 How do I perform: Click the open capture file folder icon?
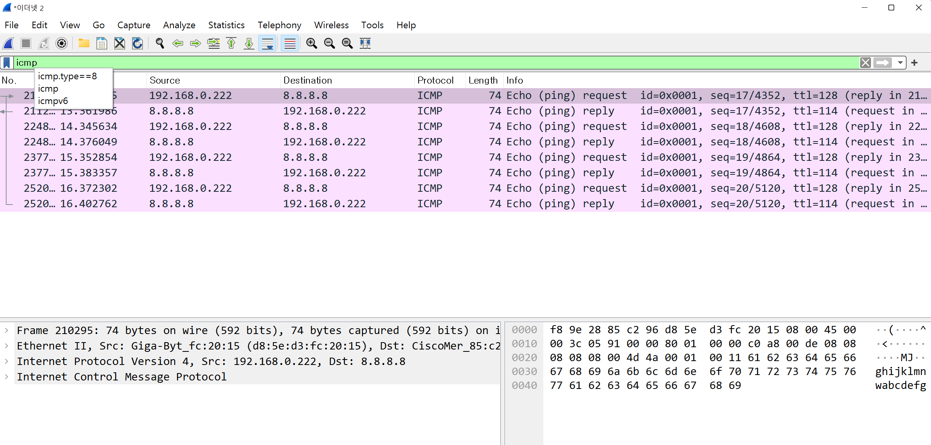pos(84,43)
